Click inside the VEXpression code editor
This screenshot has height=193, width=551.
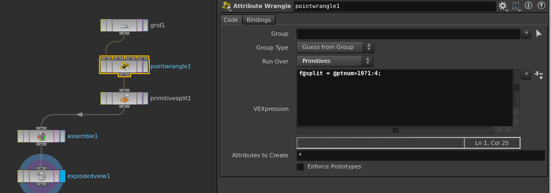pyautogui.click(x=405, y=98)
